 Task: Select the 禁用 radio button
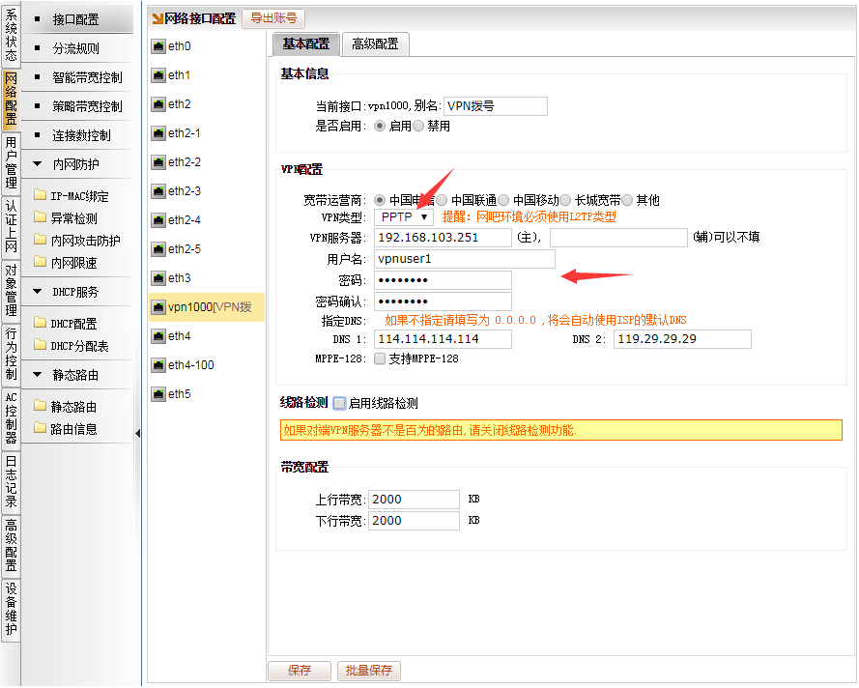pos(418,126)
